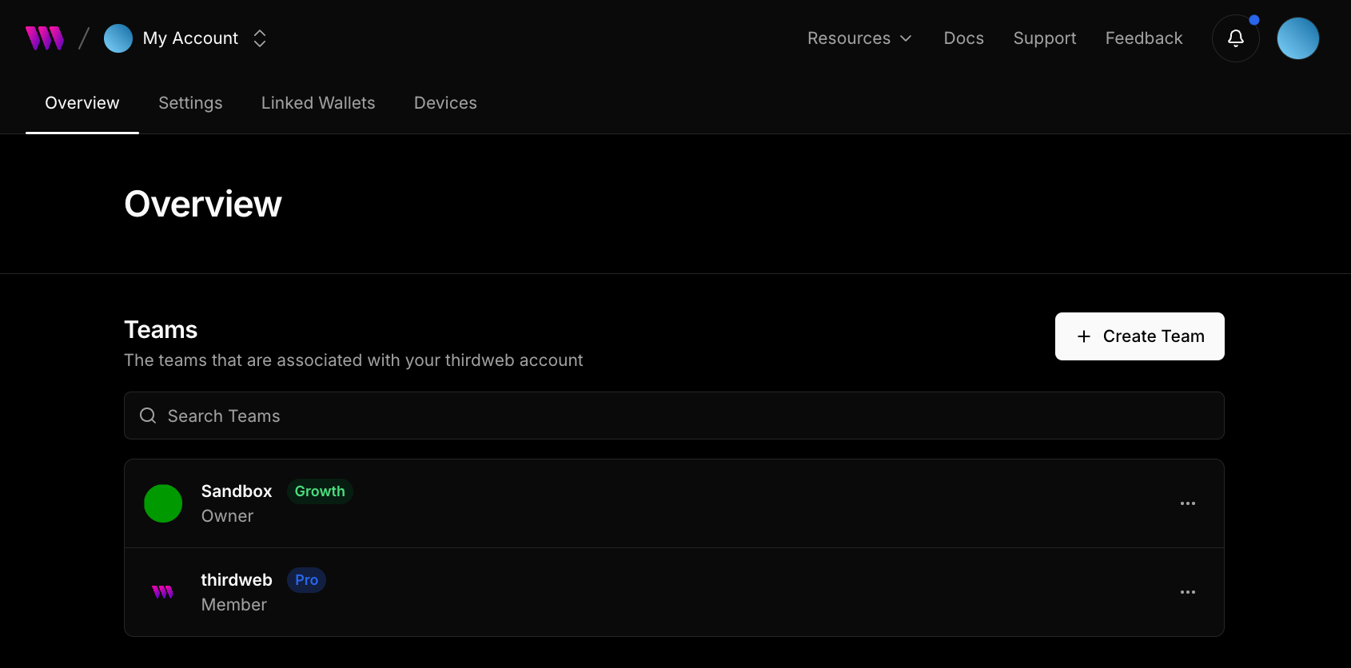The height and width of the screenshot is (668, 1351).
Task: Open the Sandbox team green avatar
Action: [163, 503]
